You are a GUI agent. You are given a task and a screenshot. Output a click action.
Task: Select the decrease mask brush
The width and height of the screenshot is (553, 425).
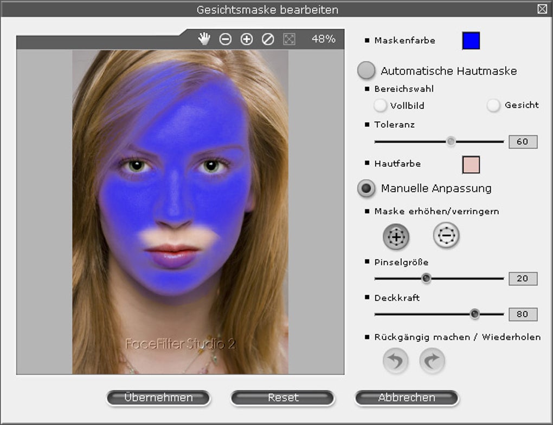click(445, 236)
